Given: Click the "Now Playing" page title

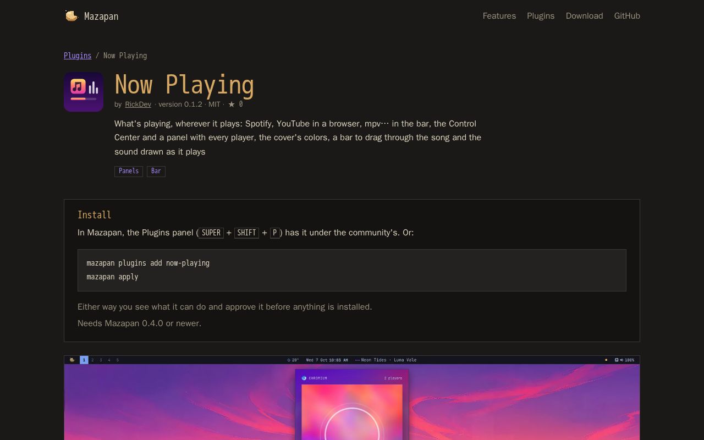Looking at the screenshot, I should (184, 85).
